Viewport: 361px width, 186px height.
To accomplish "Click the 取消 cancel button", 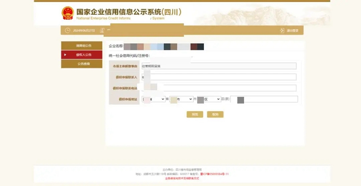I will click(x=215, y=114).
